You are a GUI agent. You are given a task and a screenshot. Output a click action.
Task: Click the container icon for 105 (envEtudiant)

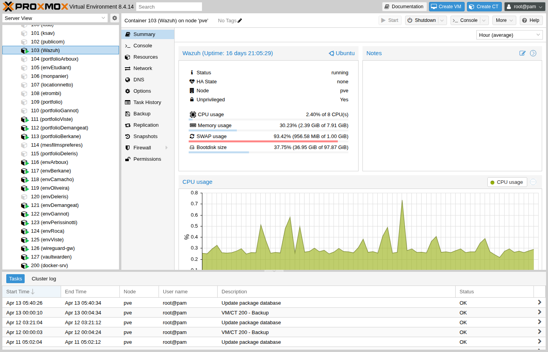pyautogui.click(x=24, y=68)
